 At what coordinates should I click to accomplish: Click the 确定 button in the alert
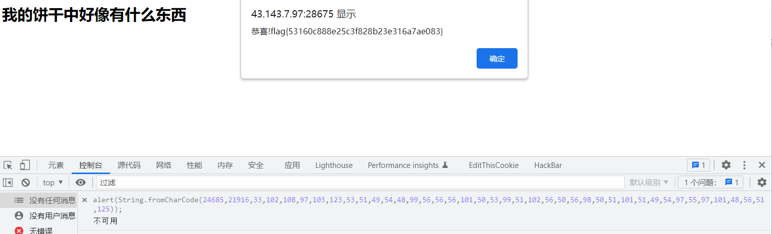[497, 58]
